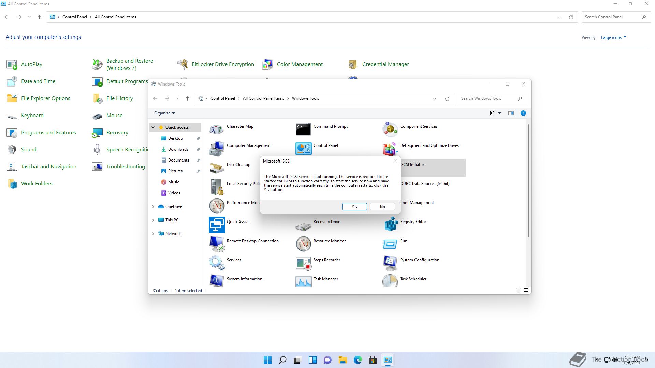Screen dimensions: 655x368
Task: Open the Defragment and Optimize Drives icon
Action: pyautogui.click(x=390, y=148)
